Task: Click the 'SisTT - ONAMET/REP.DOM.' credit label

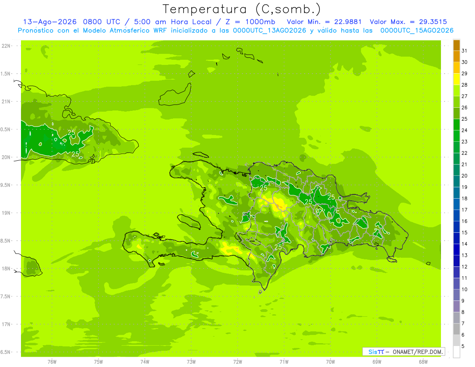Action: (x=404, y=352)
